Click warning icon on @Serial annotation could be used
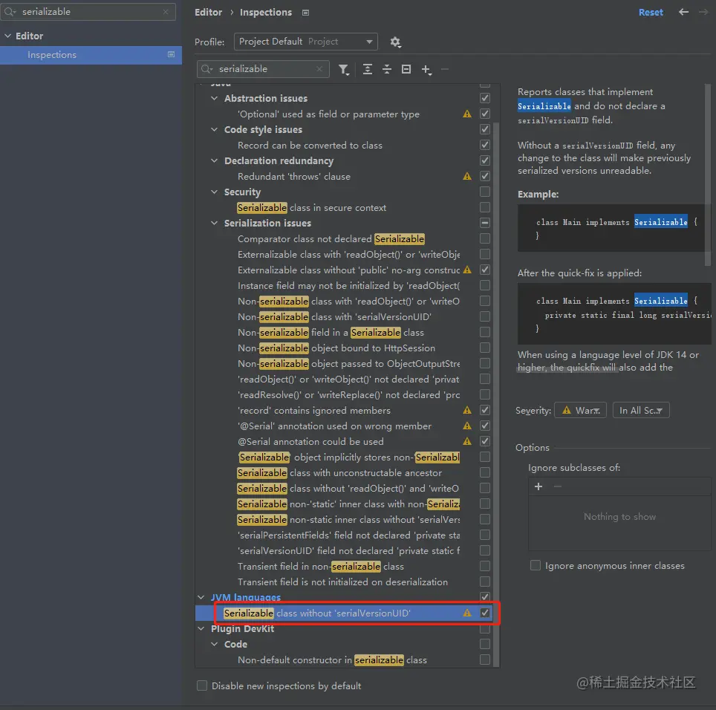Viewport: 716px width, 710px height. click(466, 442)
